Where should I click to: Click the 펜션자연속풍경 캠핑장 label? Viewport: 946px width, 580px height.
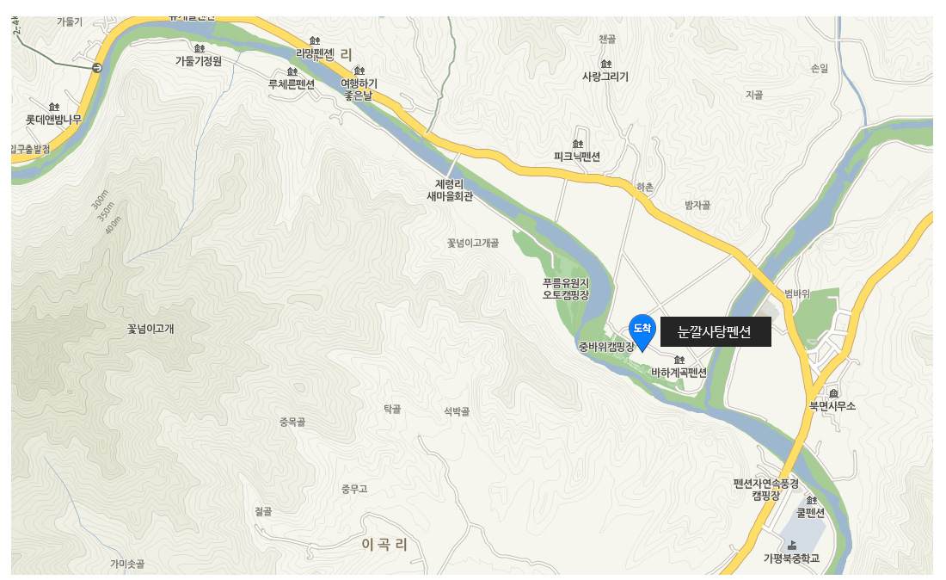tap(765, 490)
